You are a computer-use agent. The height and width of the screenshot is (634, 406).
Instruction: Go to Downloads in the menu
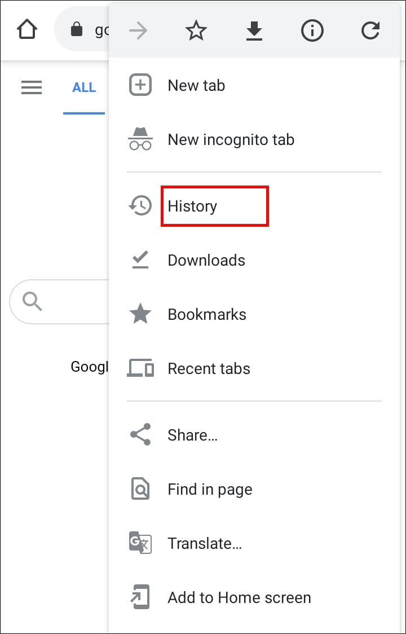[206, 261]
